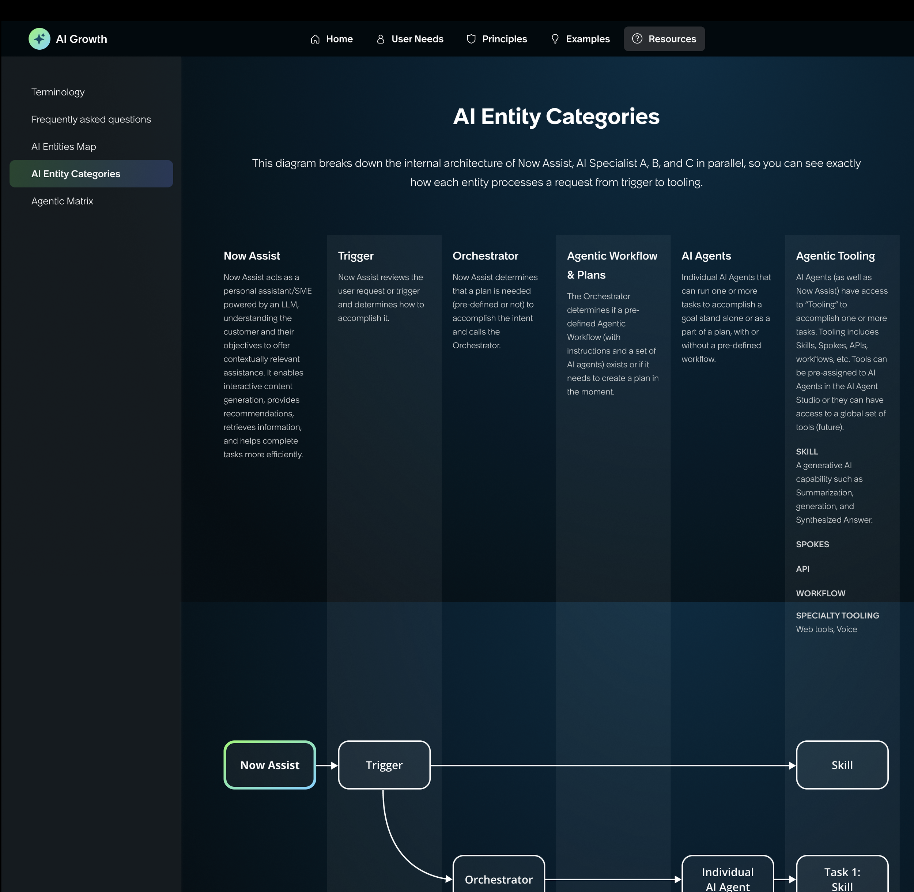Go to Frequently asked questions
914x892 pixels.
[x=91, y=120]
